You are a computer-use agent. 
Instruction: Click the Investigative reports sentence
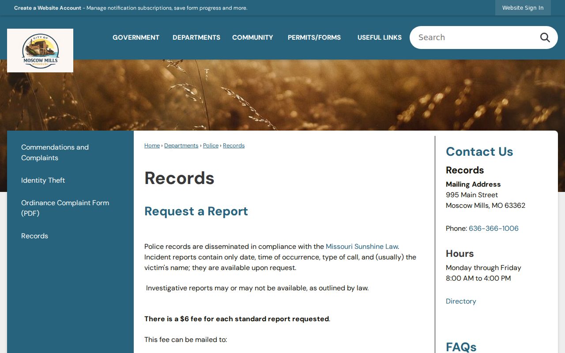point(257,288)
